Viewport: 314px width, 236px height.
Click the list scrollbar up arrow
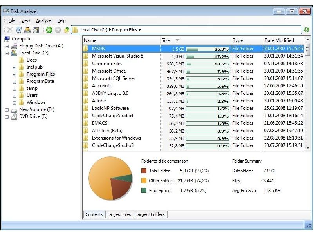tap(308, 40)
